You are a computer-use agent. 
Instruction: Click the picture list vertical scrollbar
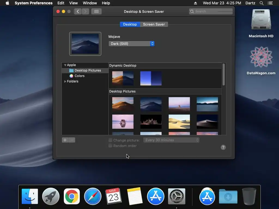point(224,75)
